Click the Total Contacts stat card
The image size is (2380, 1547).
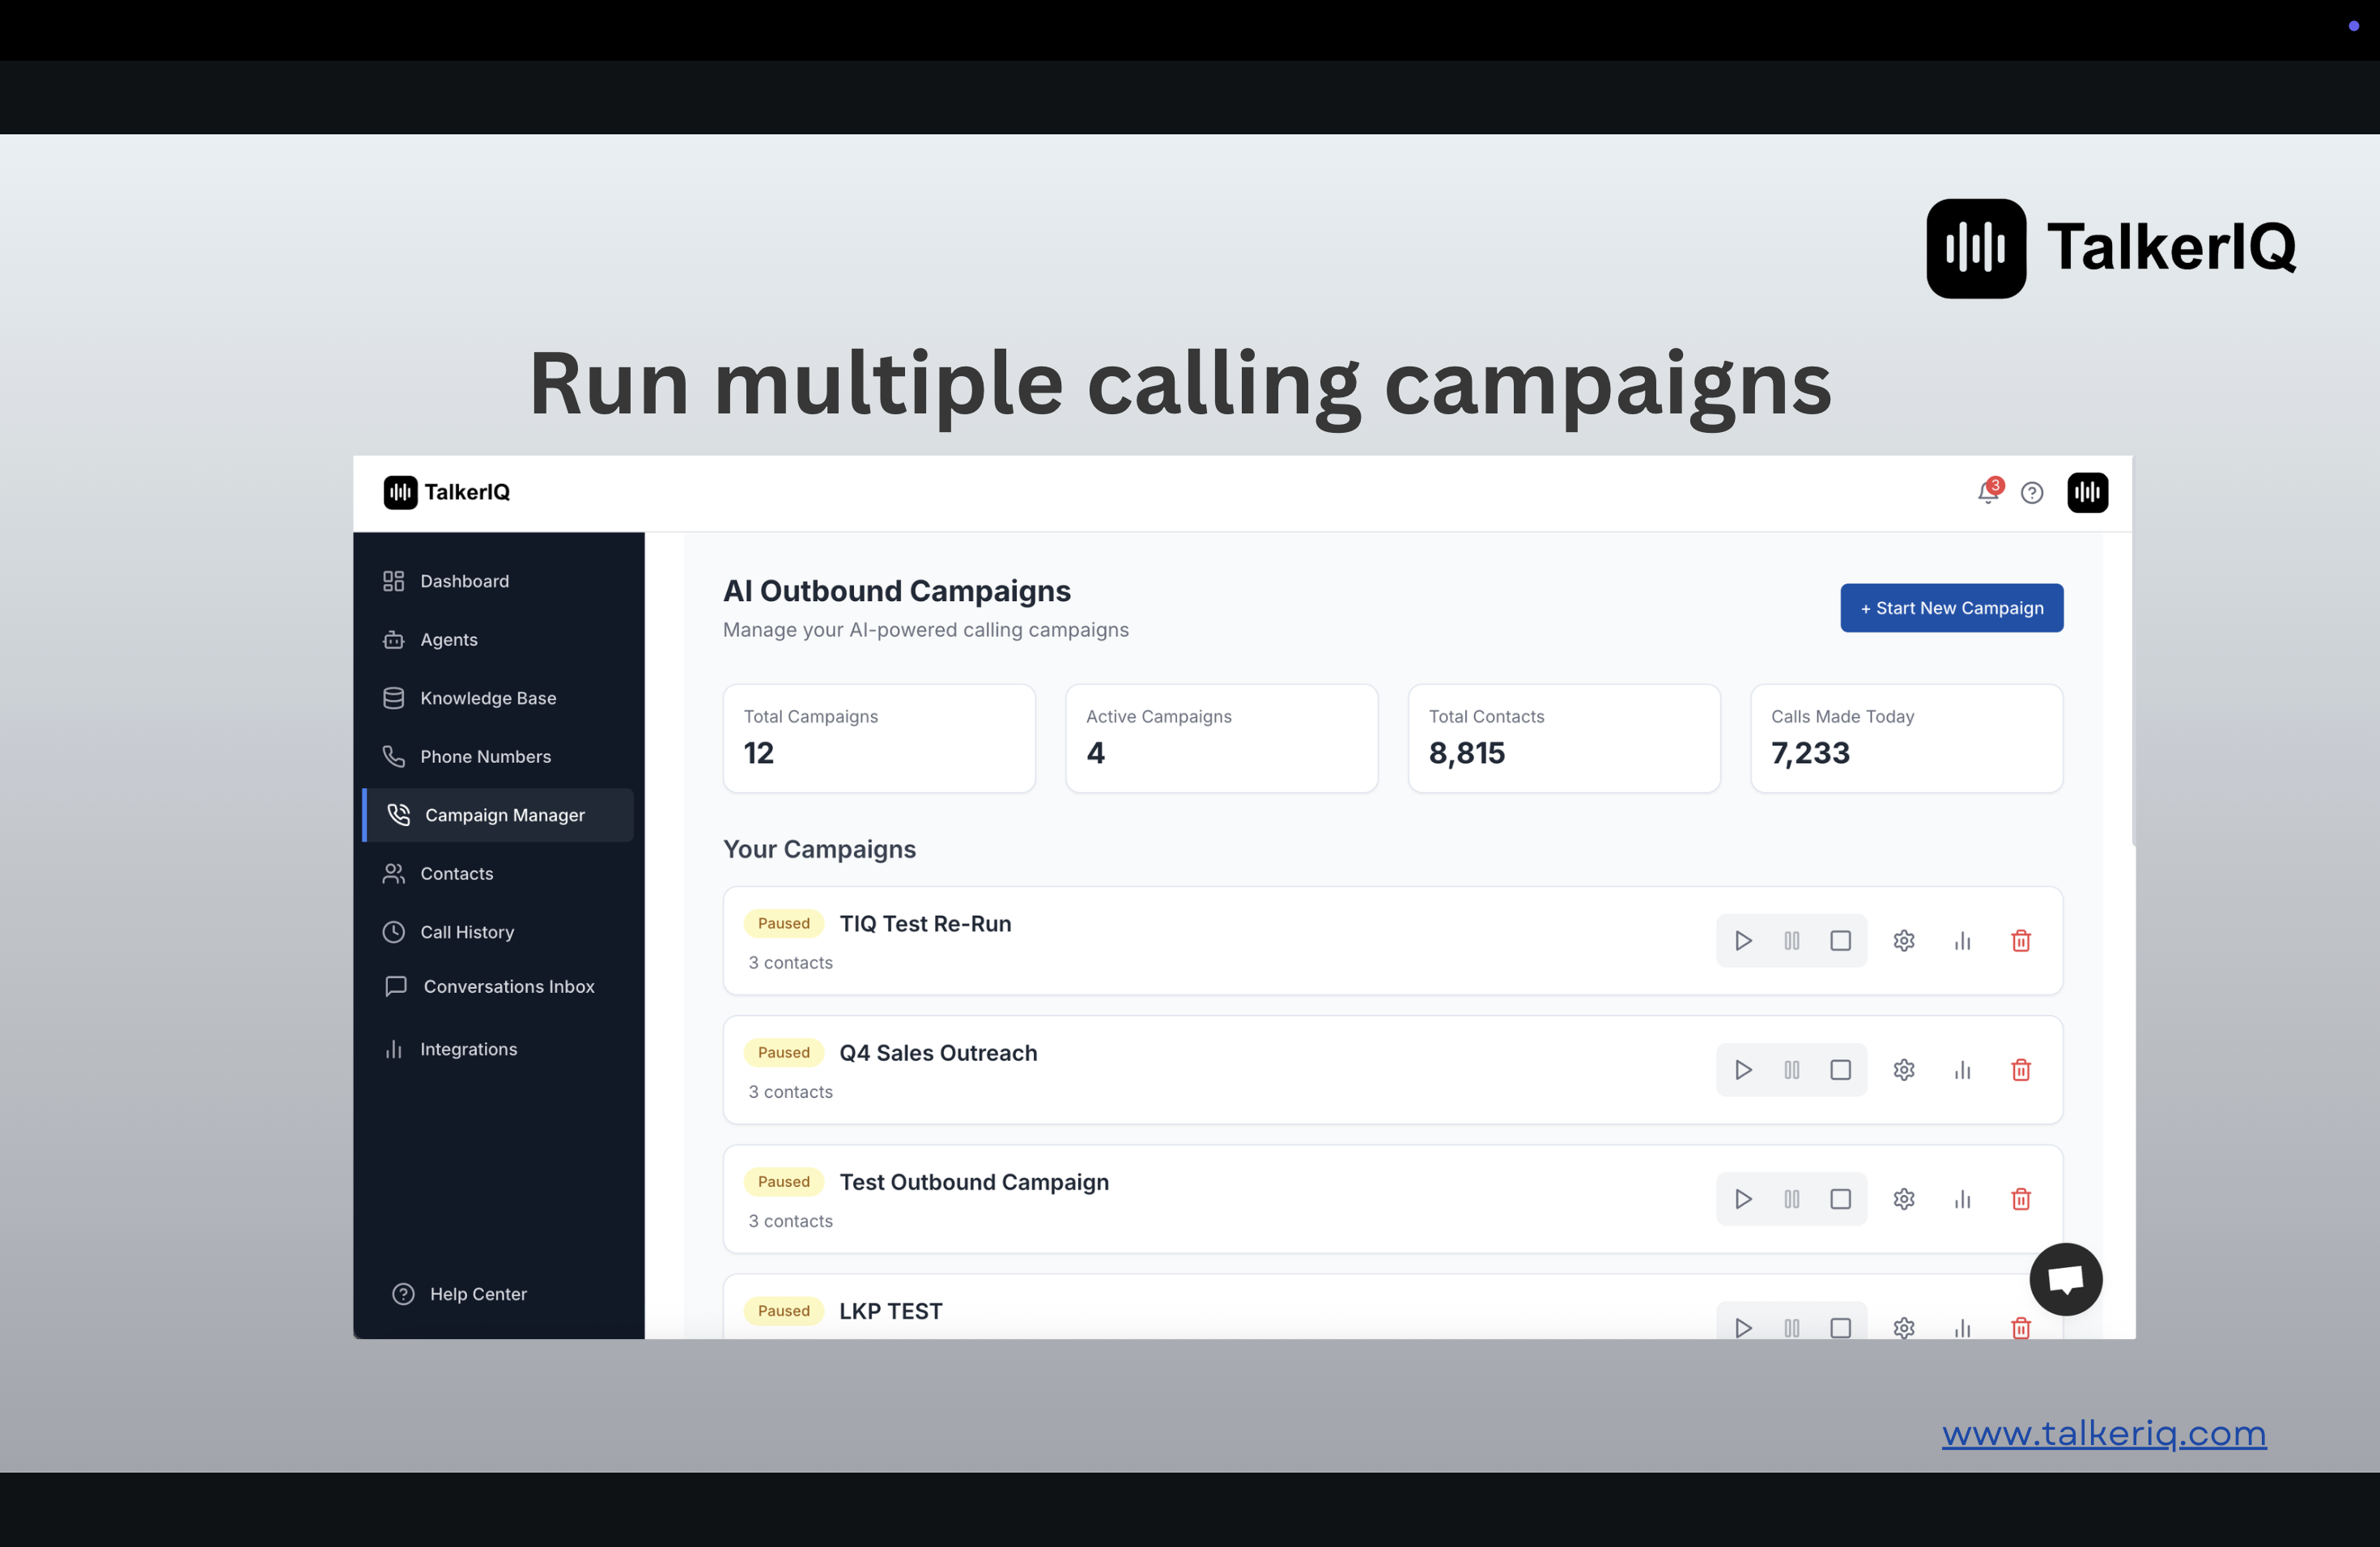click(1563, 739)
